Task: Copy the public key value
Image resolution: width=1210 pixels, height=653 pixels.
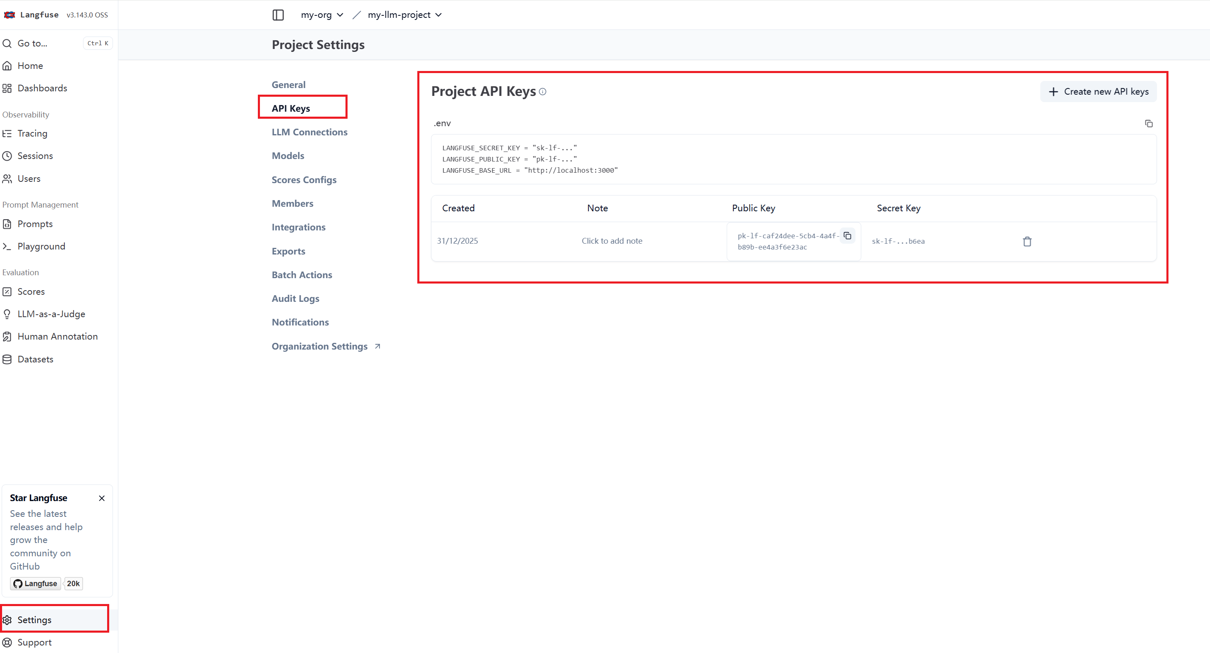Action: 847,236
